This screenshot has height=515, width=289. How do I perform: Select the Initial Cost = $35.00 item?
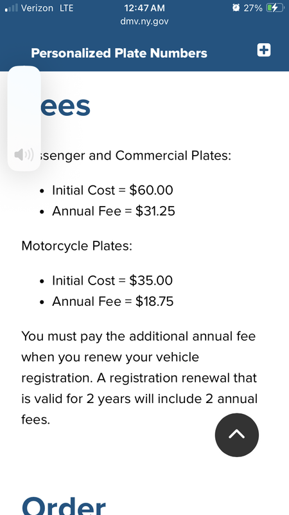coord(112,281)
